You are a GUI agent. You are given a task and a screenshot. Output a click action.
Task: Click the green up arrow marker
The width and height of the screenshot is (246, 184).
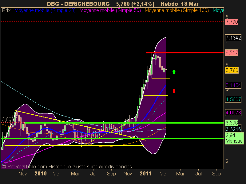[x=174, y=72]
